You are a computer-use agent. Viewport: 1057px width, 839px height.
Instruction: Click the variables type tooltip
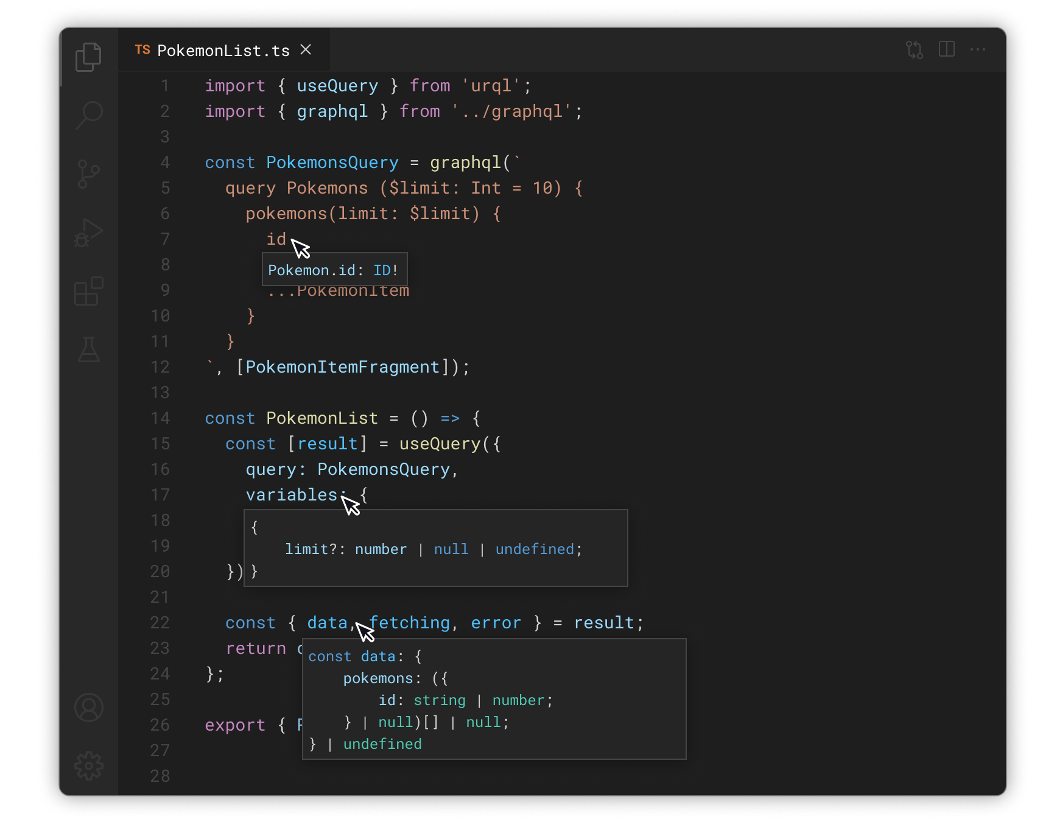coord(435,548)
